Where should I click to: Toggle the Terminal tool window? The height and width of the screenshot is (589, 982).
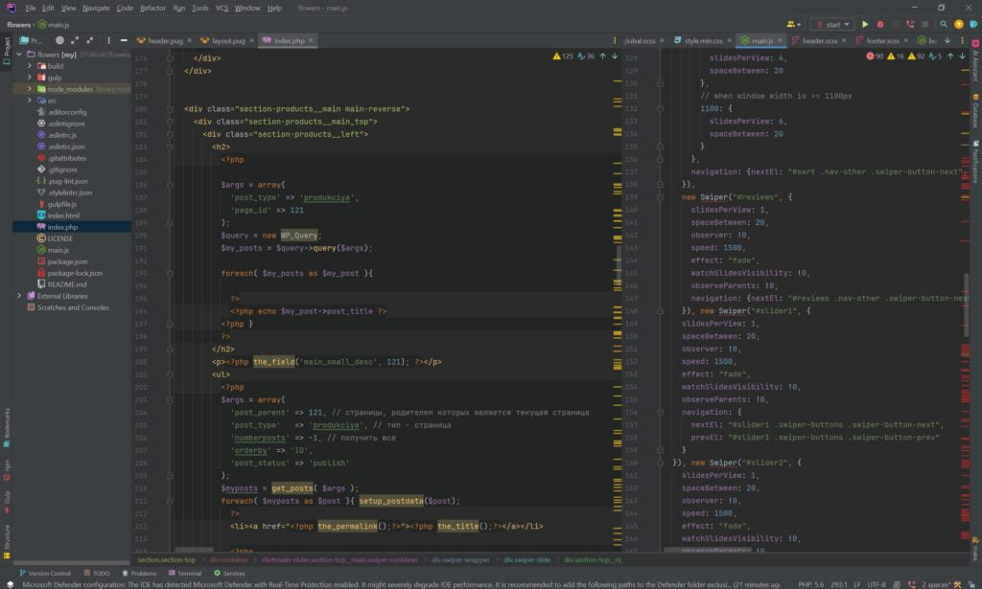coord(184,573)
